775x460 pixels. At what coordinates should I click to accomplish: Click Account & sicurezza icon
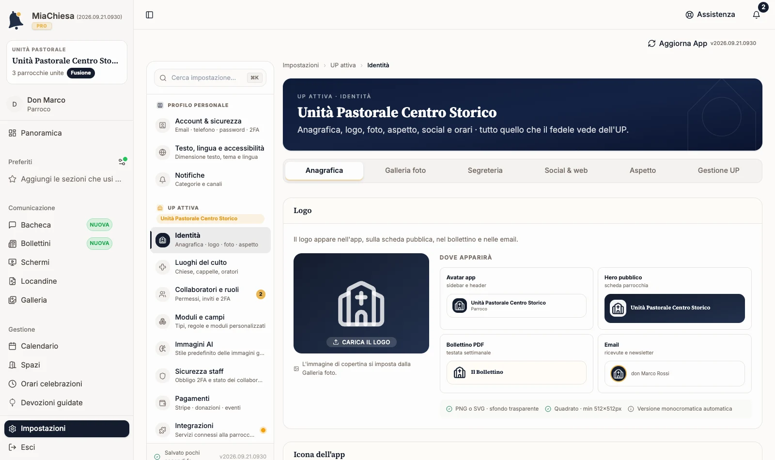pos(163,125)
